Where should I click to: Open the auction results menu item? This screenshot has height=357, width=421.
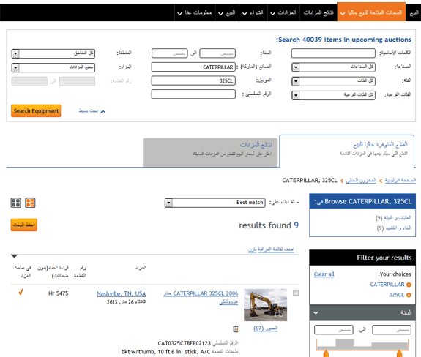pos(318,12)
